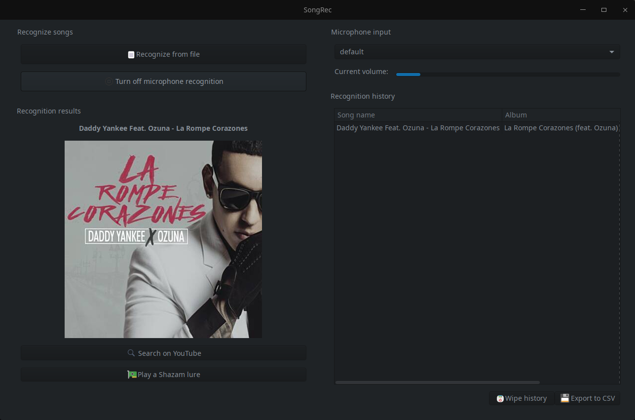The width and height of the screenshot is (635, 420).
Task: Select the Daddy Yankee La Rompe Corazones history row
Action: 477,128
